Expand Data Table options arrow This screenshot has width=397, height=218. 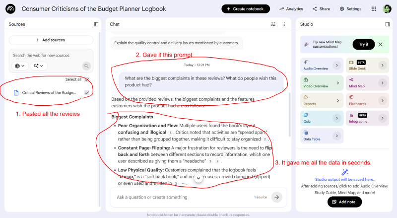(x=337, y=136)
